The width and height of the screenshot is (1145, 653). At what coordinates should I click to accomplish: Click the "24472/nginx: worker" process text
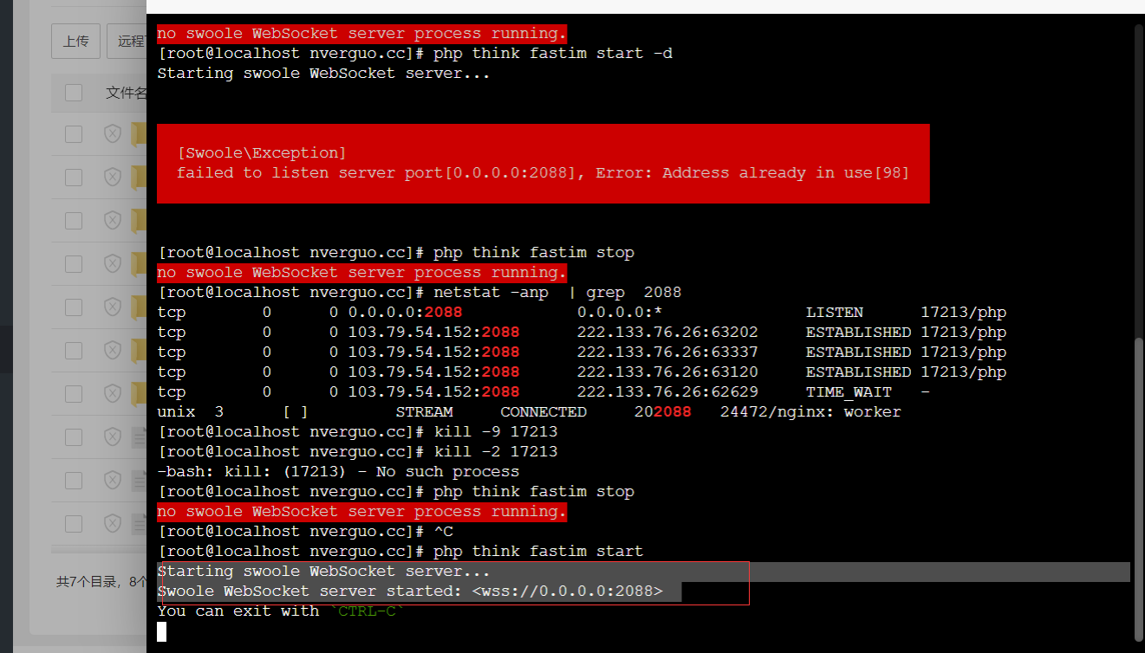(x=810, y=412)
